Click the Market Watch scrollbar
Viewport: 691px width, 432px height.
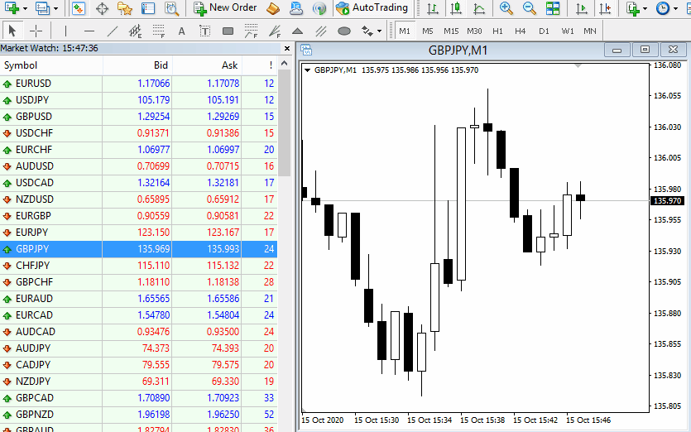pyautogui.click(x=284, y=116)
